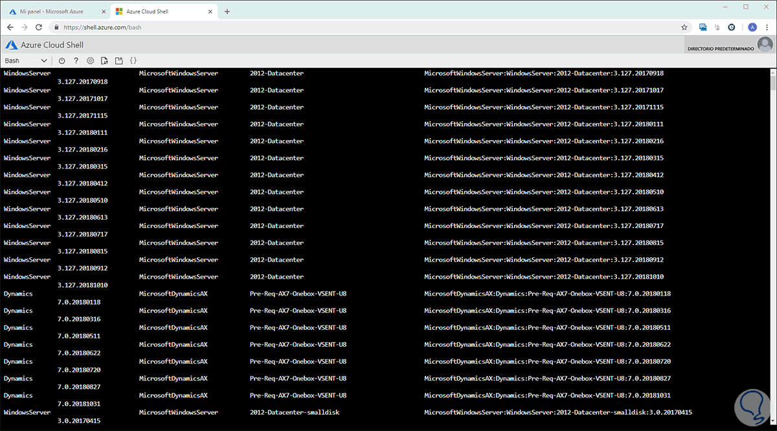777x431 pixels.
Task: Reload the page with the refresh icon
Action: point(39,28)
